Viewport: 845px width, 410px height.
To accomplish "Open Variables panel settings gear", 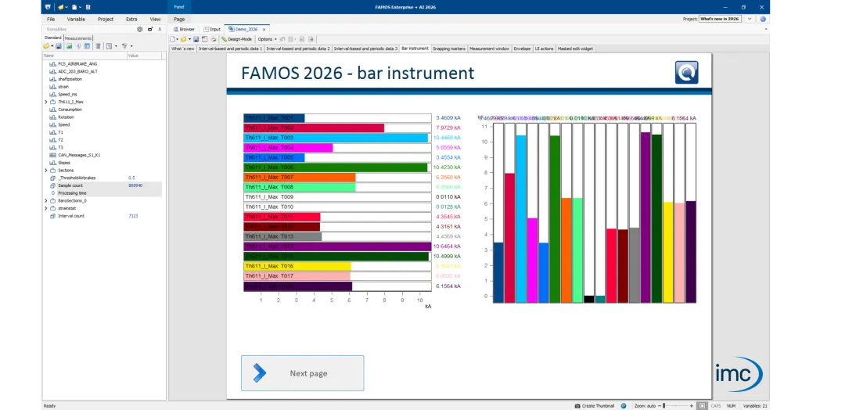I will point(139,29).
